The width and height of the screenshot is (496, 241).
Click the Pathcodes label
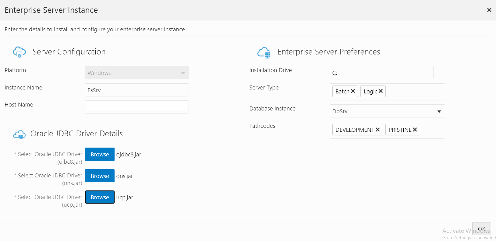262,126
